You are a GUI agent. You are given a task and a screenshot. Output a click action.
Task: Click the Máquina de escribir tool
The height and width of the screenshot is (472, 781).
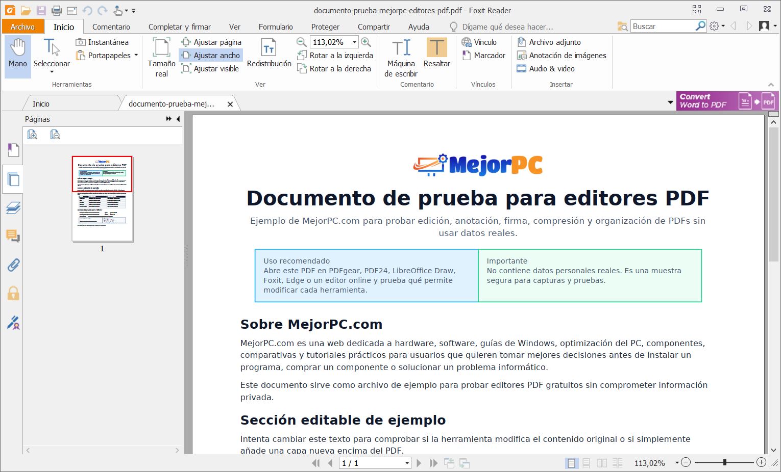401,57
